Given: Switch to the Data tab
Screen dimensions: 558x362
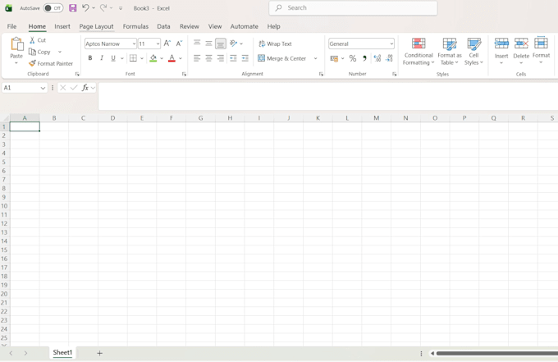Looking at the screenshot, I should coord(163,26).
